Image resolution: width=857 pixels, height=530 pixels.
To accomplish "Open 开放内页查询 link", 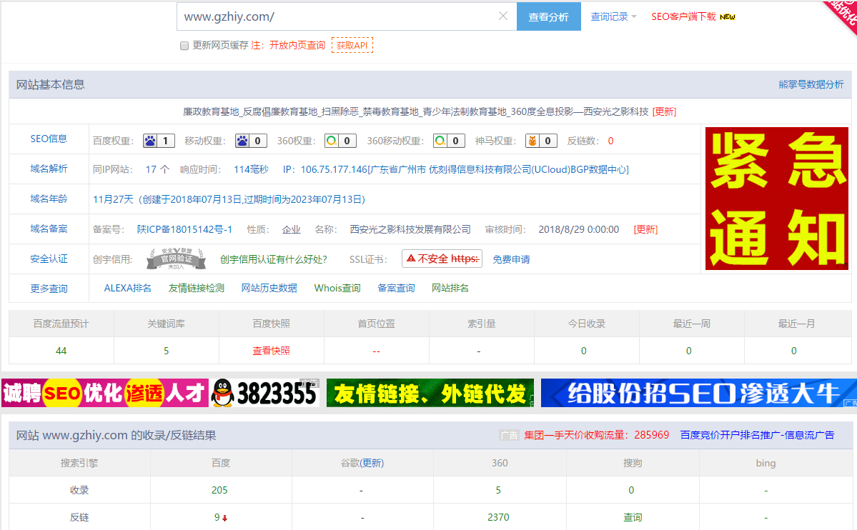I will (x=297, y=45).
